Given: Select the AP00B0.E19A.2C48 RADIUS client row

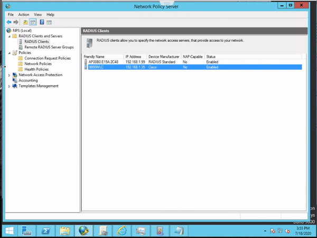Looking at the screenshot, I should 104,62.
